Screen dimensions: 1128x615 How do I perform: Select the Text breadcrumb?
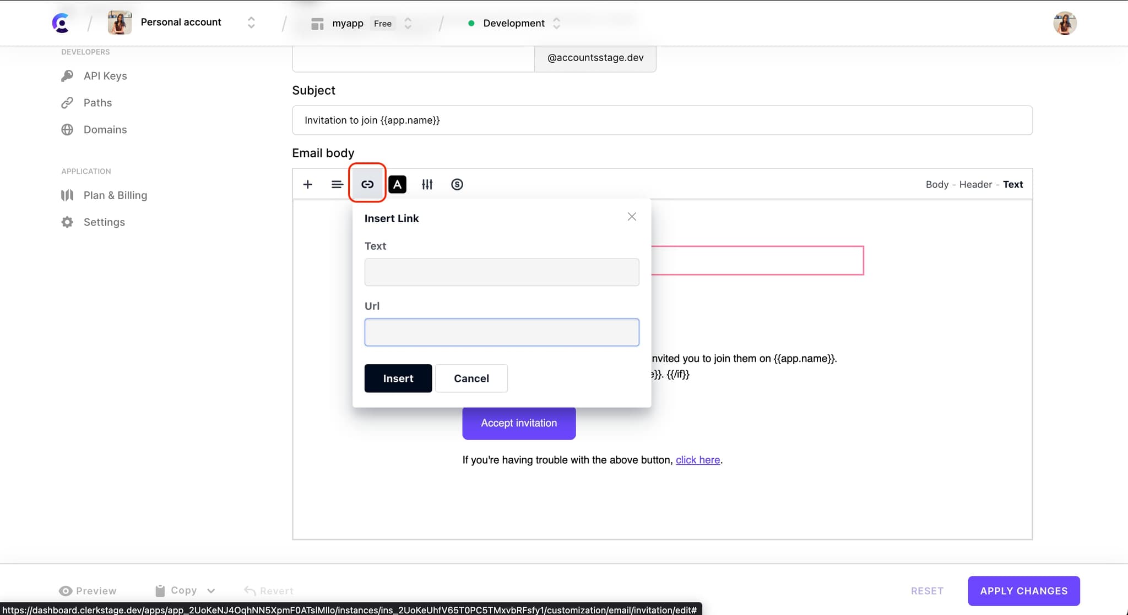click(1013, 184)
